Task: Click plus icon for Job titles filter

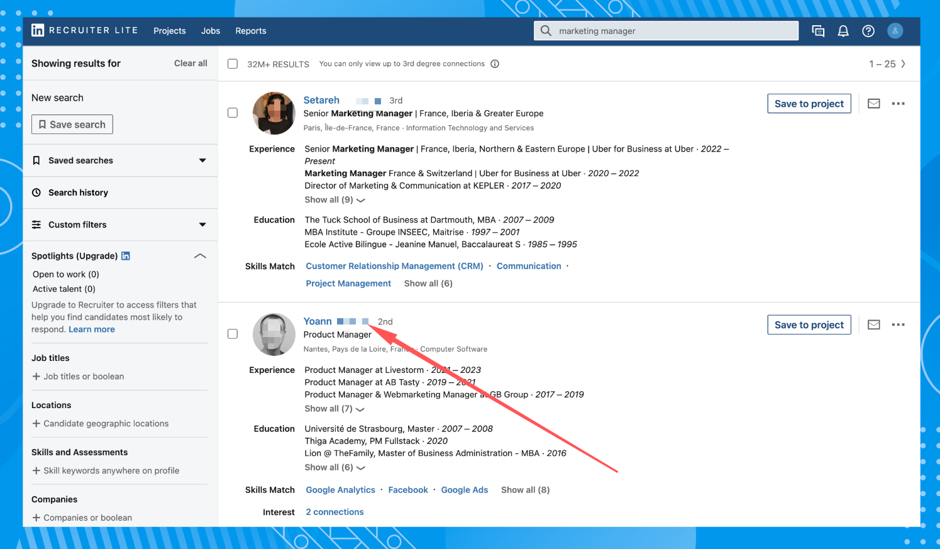Action: 36,376
